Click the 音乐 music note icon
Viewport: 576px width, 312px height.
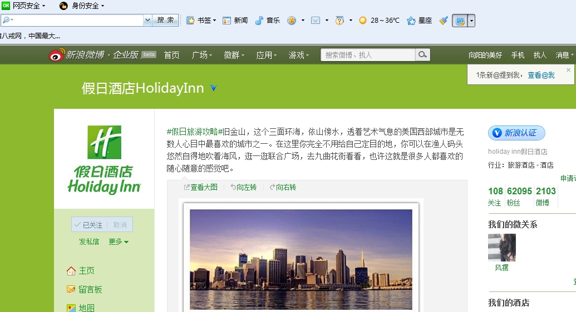coord(259,21)
